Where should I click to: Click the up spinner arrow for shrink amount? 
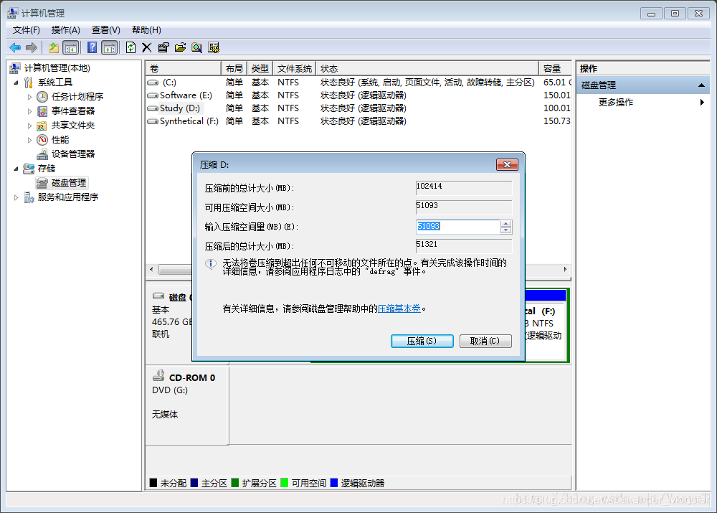pyautogui.click(x=507, y=224)
